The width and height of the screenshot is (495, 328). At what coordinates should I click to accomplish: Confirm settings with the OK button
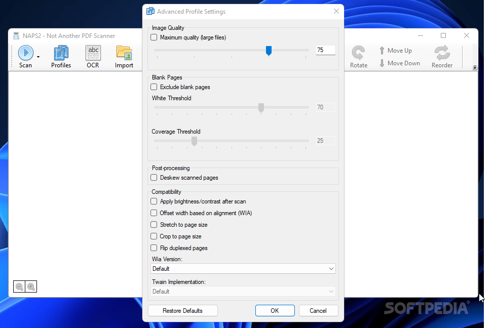(275, 310)
